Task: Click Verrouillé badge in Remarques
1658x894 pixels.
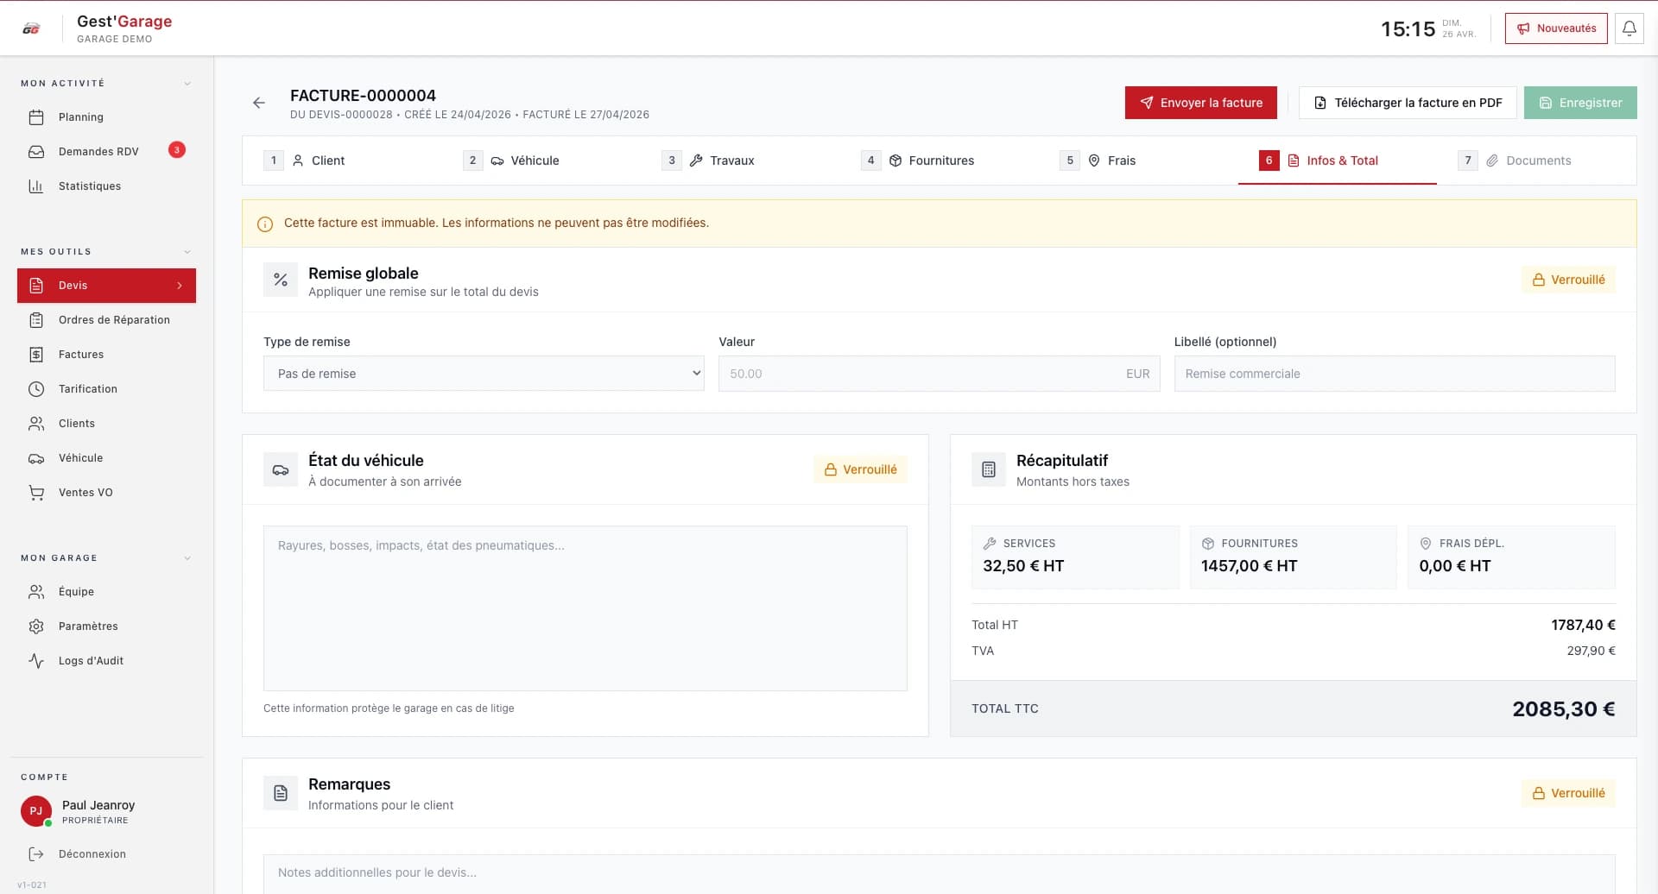Action: 1568,793
